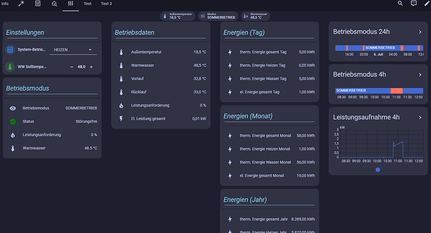The height and width of the screenshot is (233, 431).
Task: Click therm. Energie Heizen Monat bolt icon
Action: tap(230, 149)
